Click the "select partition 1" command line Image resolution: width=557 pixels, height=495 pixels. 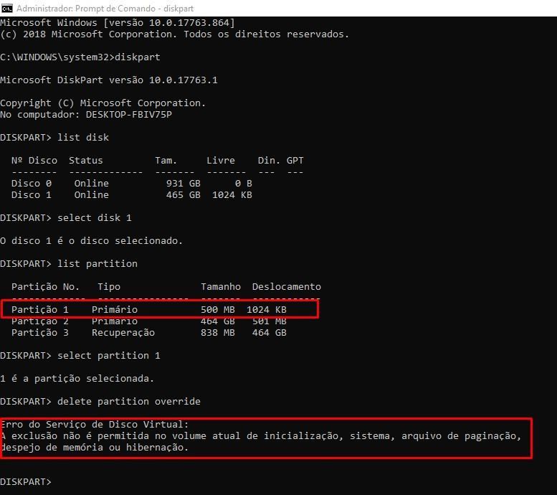[x=80, y=356]
